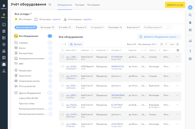Open row actions for cpu_Q0PG
The height and width of the screenshot is (129, 195).
coord(178,95)
